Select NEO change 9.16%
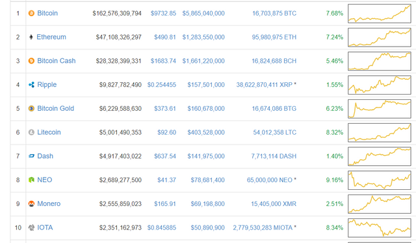416x243 pixels. coord(335,179)
